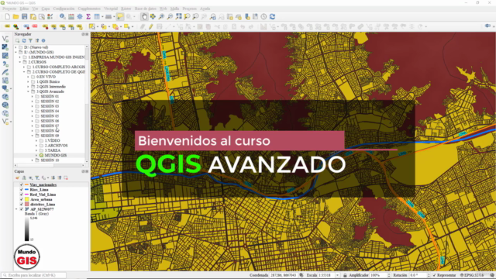The height and width of the screenshot is (279, 496).
Task: Click the Coordenada input field
Action: (283, 276)
